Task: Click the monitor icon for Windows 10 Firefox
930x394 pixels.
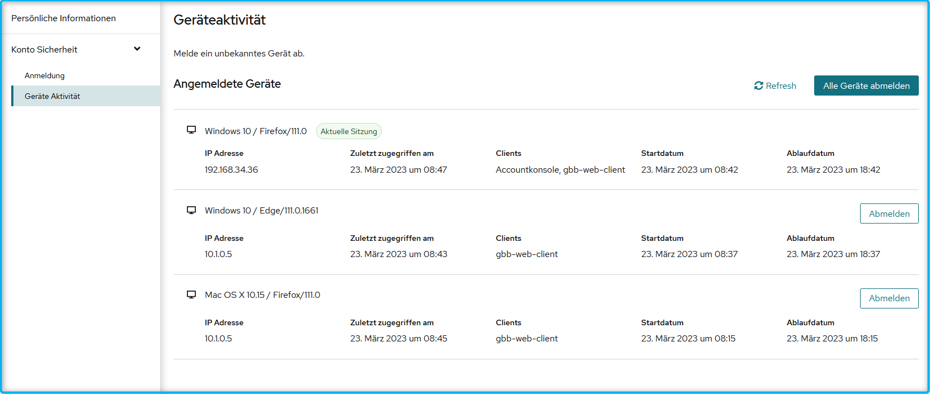Action: [x=191, y=130]
